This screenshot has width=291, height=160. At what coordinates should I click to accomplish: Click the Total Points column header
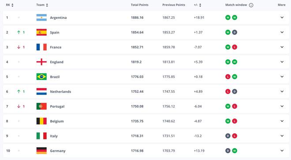[x=140, y=5]
